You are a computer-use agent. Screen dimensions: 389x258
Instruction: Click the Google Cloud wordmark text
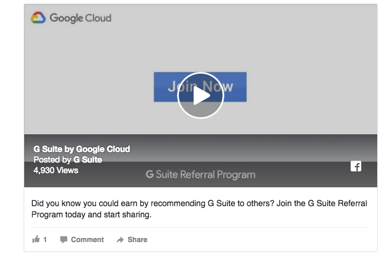coord(81,18)
